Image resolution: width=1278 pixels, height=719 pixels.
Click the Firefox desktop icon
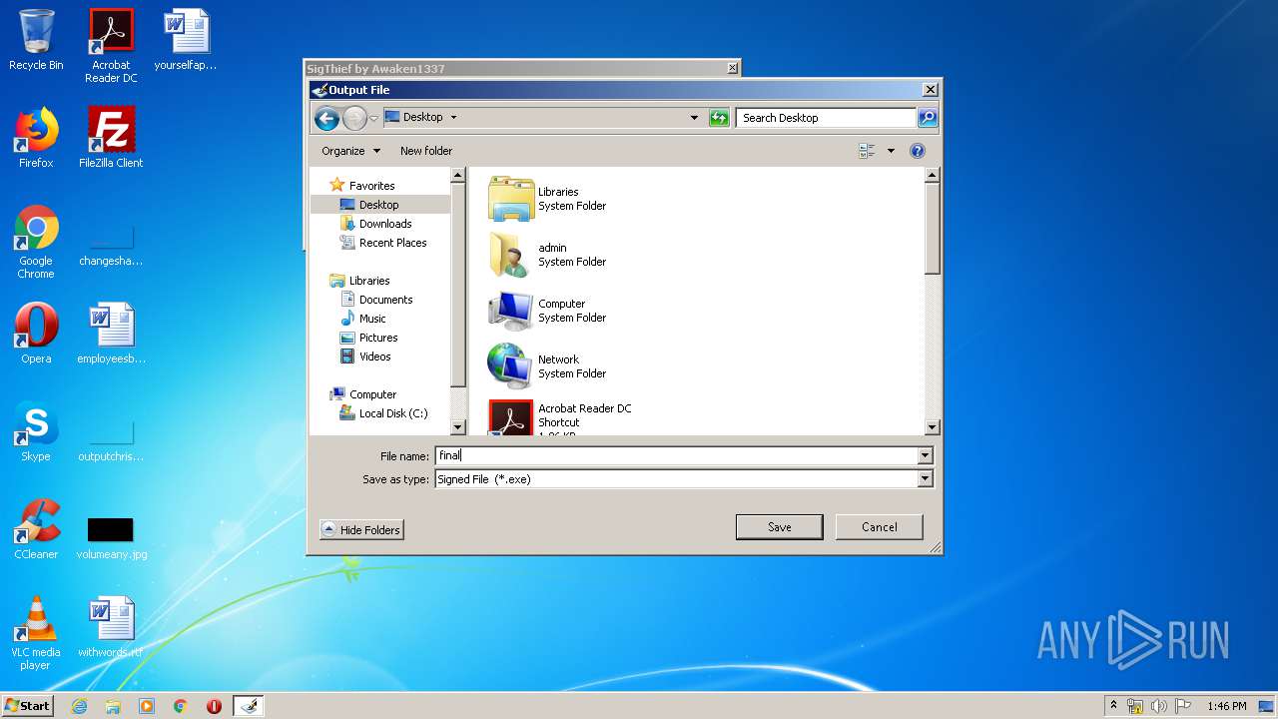click(x=36, y=138)
